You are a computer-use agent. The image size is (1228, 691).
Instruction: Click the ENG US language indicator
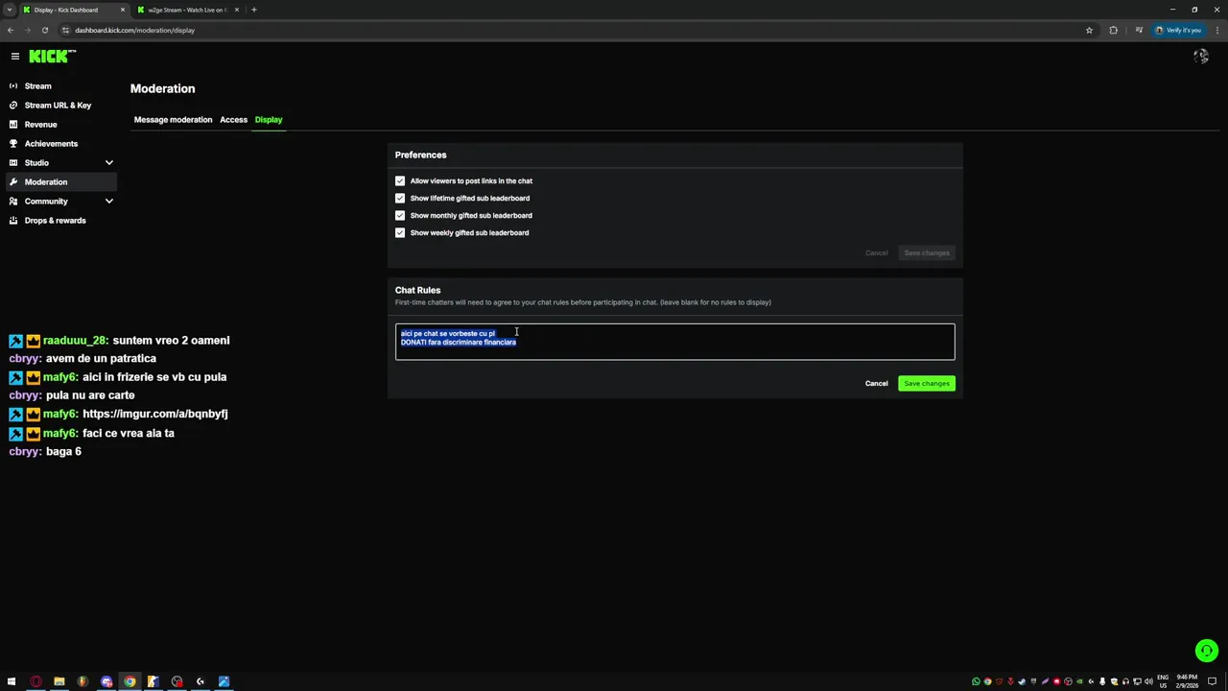1164,681
